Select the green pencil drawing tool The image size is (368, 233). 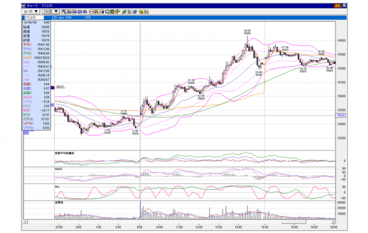point(124,11)
